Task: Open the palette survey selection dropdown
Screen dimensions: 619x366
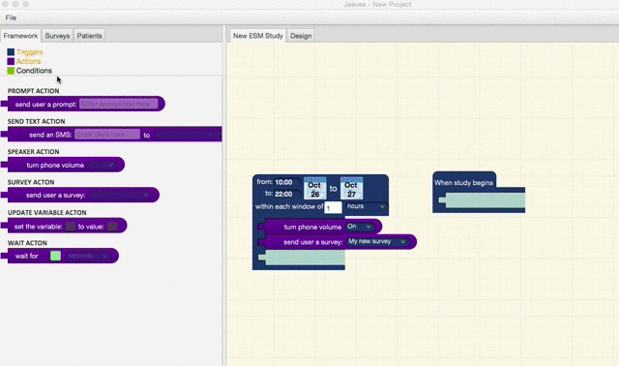Action: [120, 195]
